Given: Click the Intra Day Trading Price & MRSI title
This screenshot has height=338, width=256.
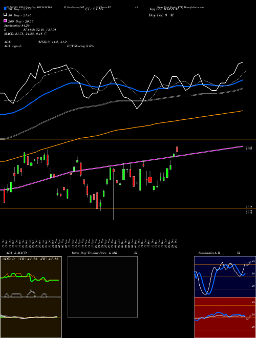Looking at the screenshot, I should (x=104, y=253).
